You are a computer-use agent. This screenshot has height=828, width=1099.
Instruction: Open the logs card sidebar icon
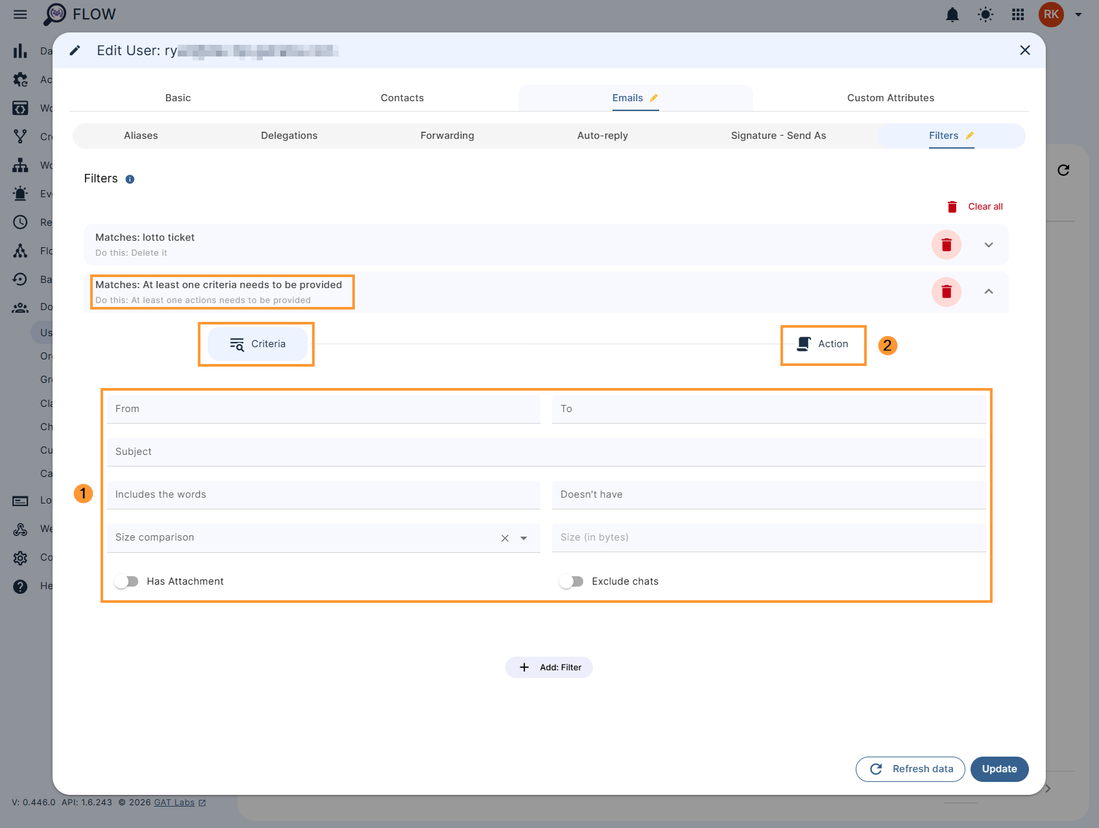click(x=20, y=501)
